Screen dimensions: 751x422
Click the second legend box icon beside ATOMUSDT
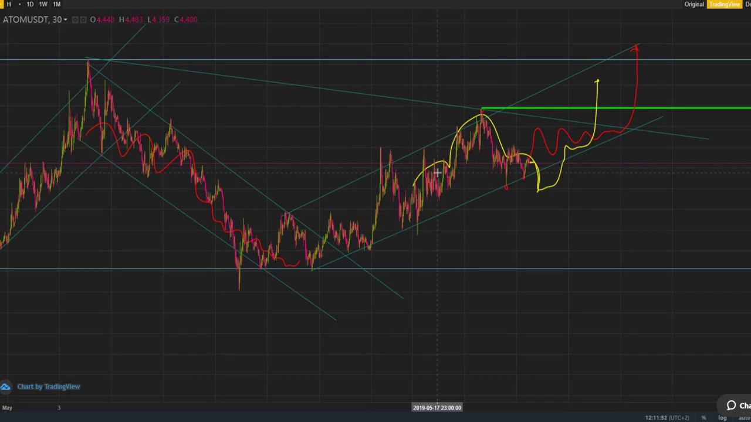pyautogui.click(x=83, y=20)
